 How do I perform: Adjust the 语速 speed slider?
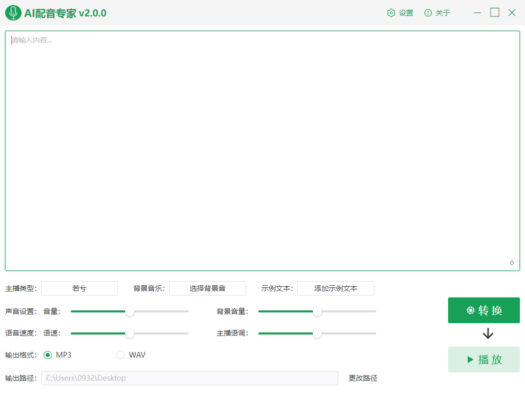(x=130, y=333)
